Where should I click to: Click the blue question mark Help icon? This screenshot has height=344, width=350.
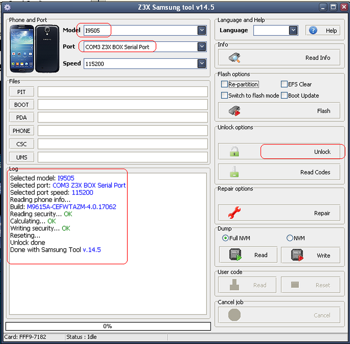313,30
